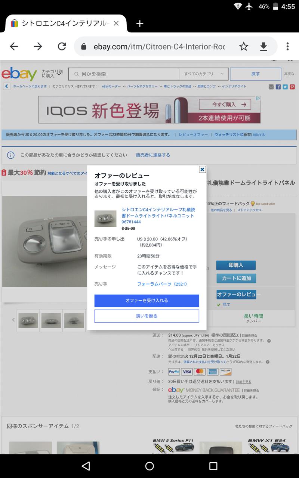Screen dimensions: 299x478
Task: Reload the eBay page
Action: (62, 46)
